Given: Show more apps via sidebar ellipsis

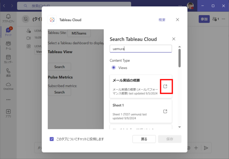Looking at the screenshot, I should 8,100.
